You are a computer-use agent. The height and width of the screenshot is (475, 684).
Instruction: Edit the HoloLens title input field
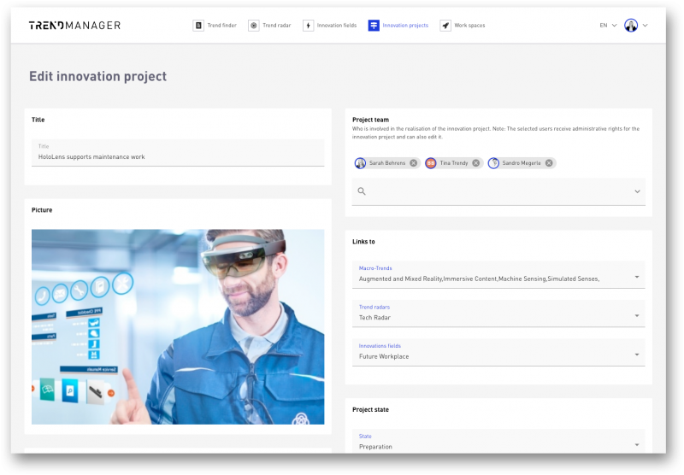click(x=178, y=153)
